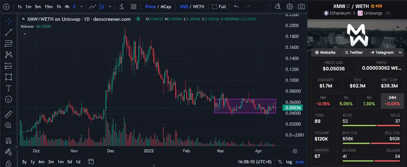Set bottom range to 1m

click(60, 162)
